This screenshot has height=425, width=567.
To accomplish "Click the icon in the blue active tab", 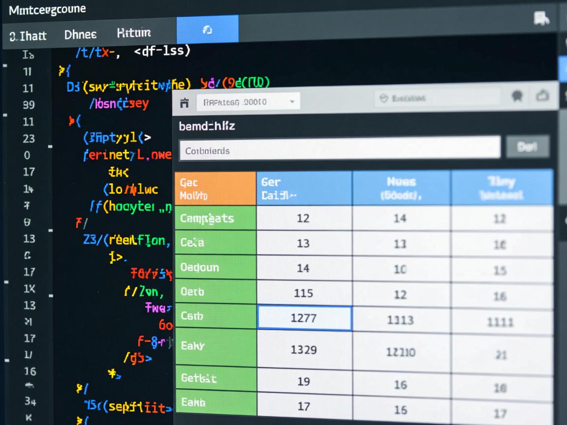I will [207, 30].
